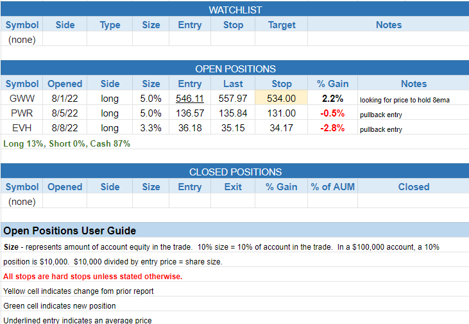
Task: Select the Exit column header in Closed Positions
Action: (x=233, y=187)
